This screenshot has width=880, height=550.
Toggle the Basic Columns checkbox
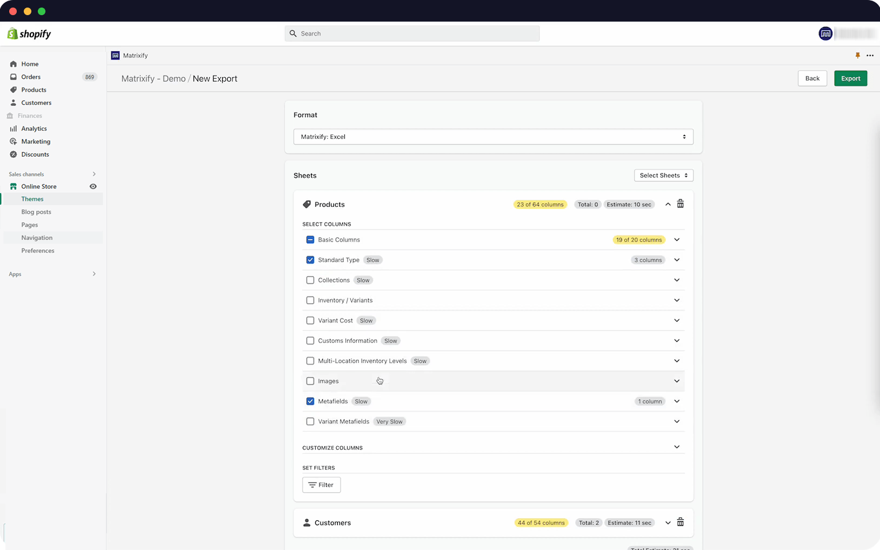pos(310,240)
